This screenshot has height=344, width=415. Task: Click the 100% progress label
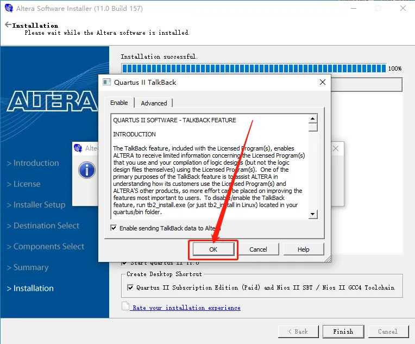(x=395, y=68)
